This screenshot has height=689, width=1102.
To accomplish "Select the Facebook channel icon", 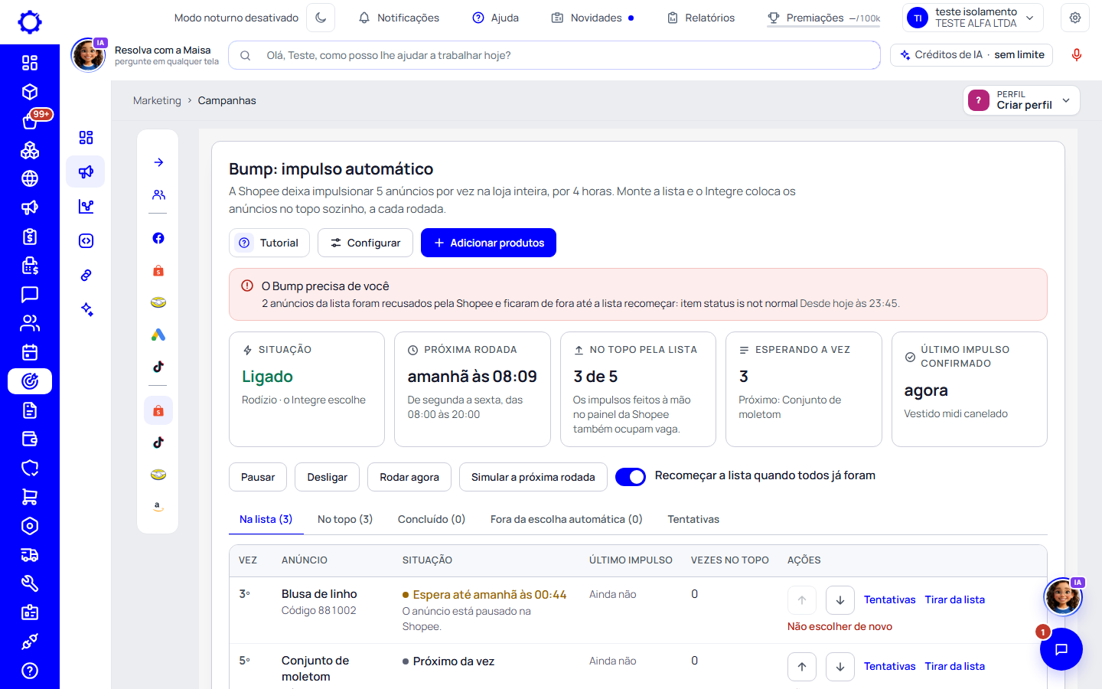I will [158, 238].
